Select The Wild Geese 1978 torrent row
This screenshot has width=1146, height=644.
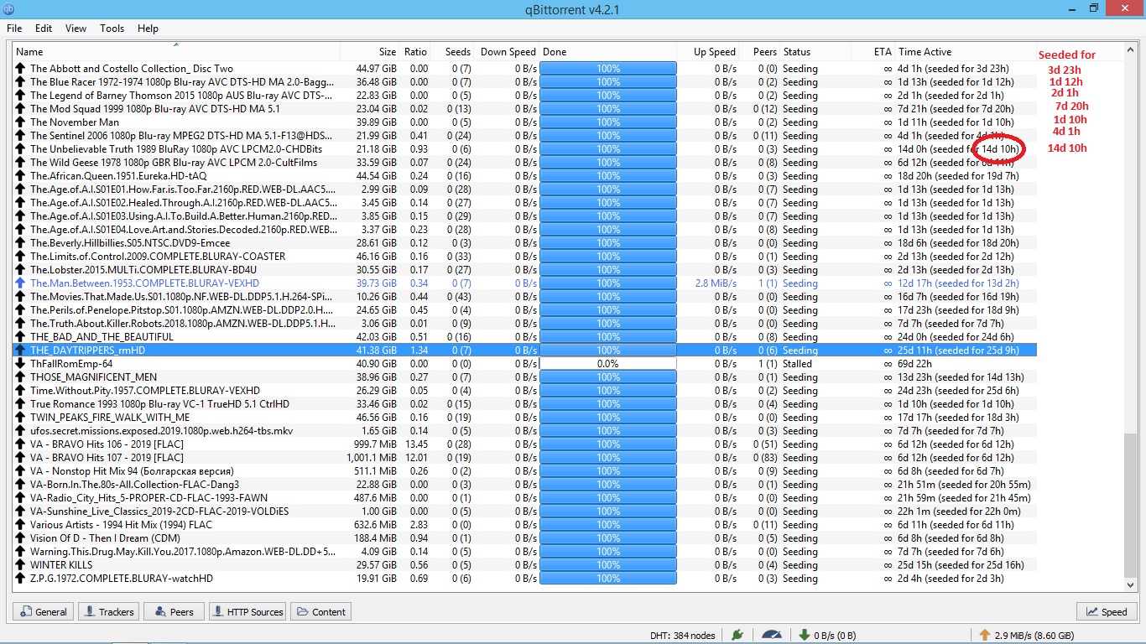pos(524,163)
